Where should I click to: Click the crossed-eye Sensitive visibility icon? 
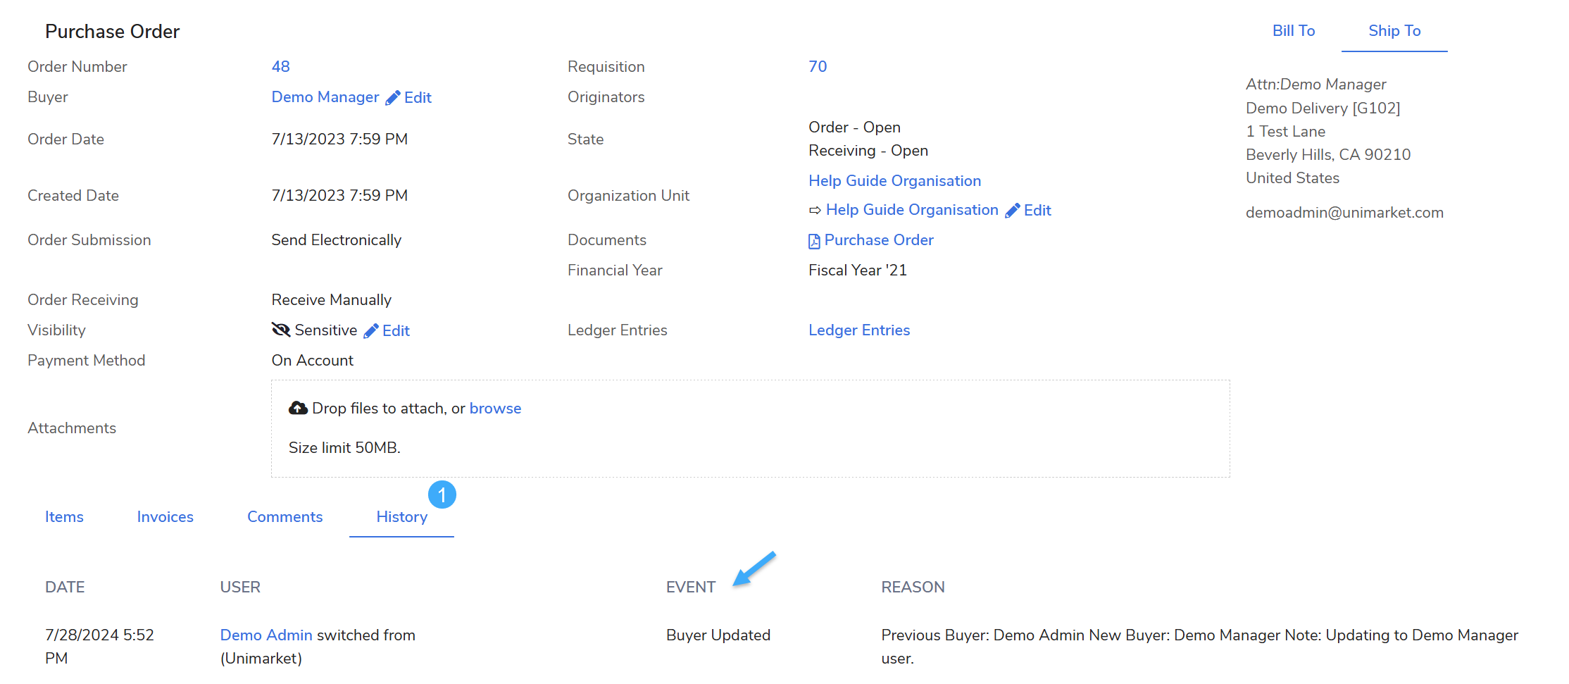click(x=281, y=330)
